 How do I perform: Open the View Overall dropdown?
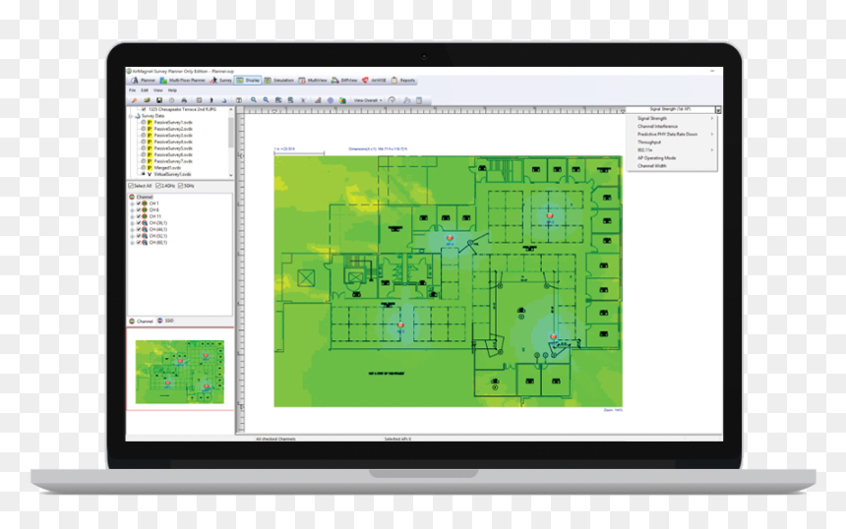point(368,100)
